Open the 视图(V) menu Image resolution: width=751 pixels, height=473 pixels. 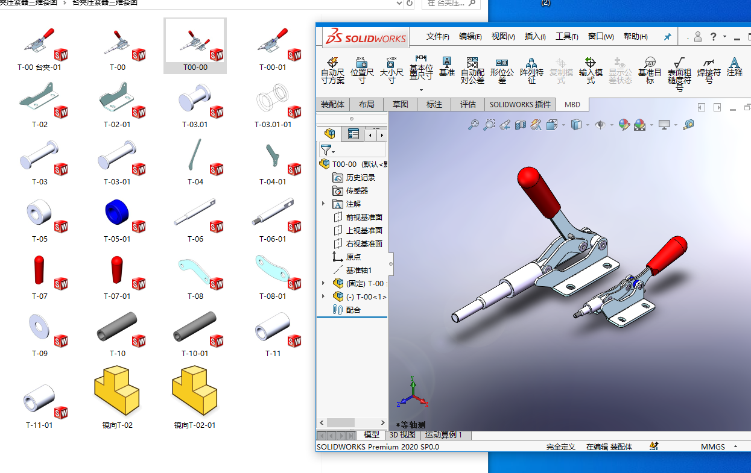(503, 36)
